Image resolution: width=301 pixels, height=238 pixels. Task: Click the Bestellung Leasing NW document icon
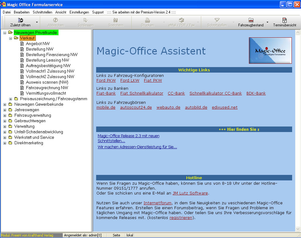(x=22, y=60)
